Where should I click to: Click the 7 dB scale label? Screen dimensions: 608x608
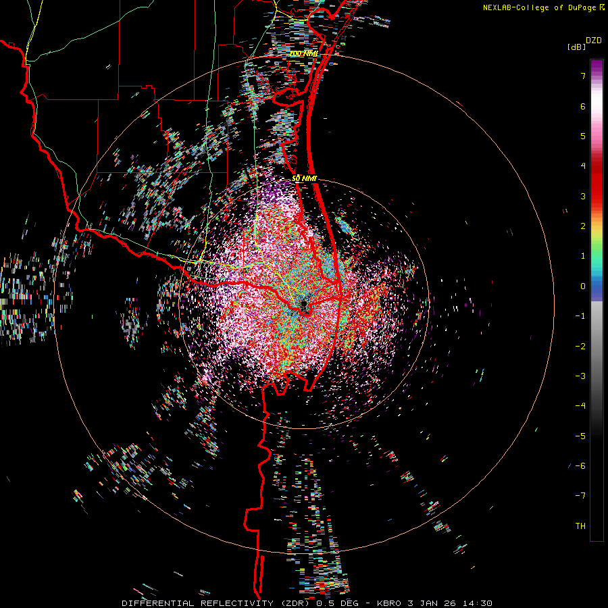pyautogui.click(x=583, y=76)
